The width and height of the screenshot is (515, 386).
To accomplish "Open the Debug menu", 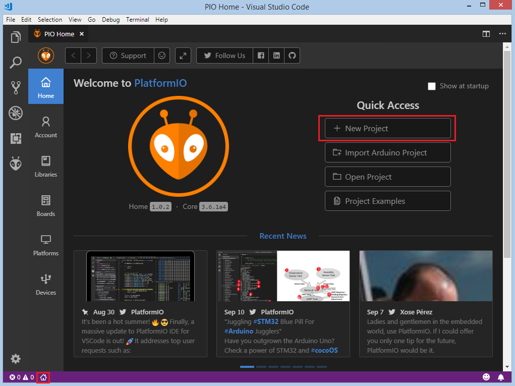I will [110, 19].
